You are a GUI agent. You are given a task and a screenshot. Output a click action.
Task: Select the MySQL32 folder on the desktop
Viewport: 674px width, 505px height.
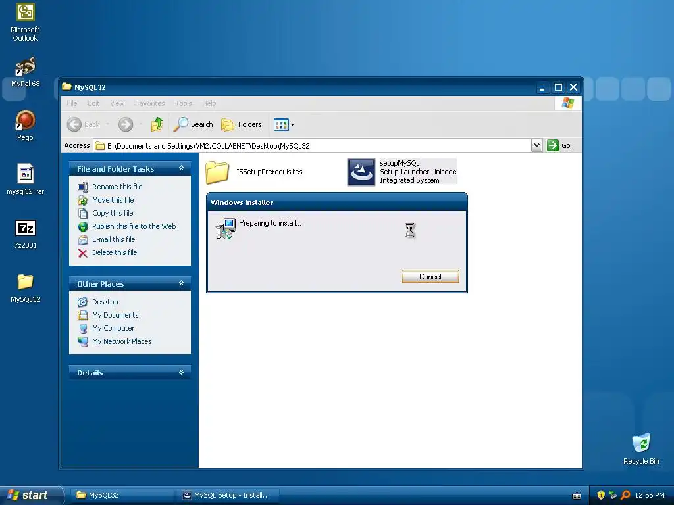25,288
